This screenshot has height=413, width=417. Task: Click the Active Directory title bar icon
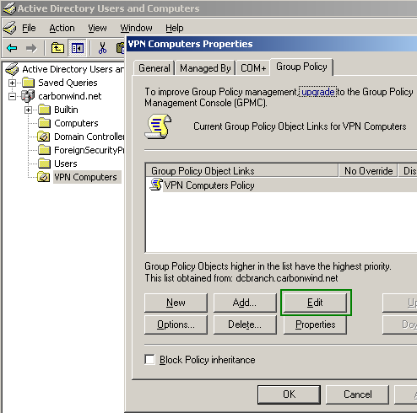[x=9, y=8]
